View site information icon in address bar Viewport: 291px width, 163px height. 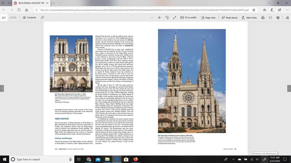click(37, 10)
